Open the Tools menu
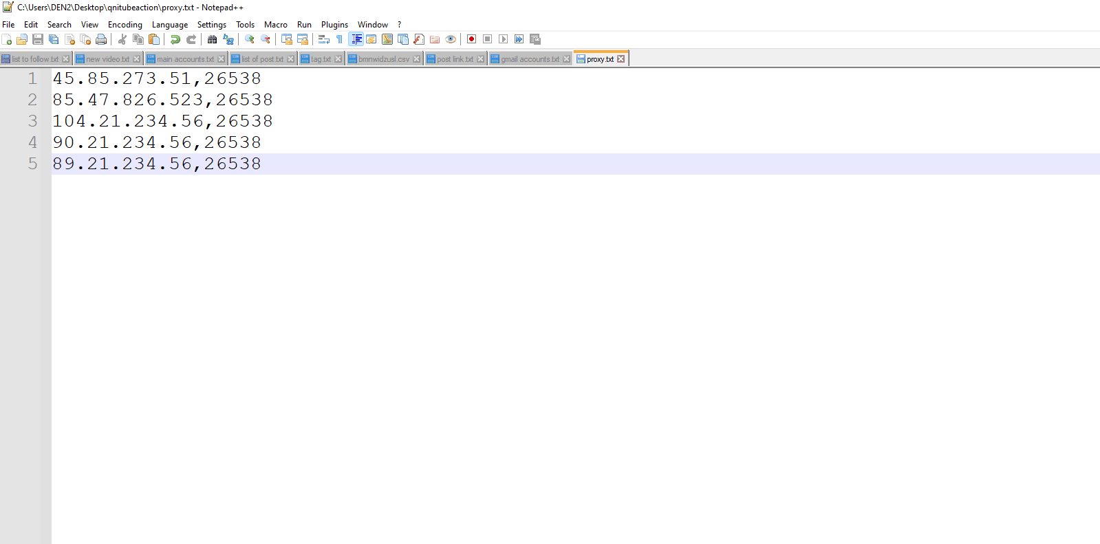This screenshot has width=1100, height=544. [x=246, y=25]
